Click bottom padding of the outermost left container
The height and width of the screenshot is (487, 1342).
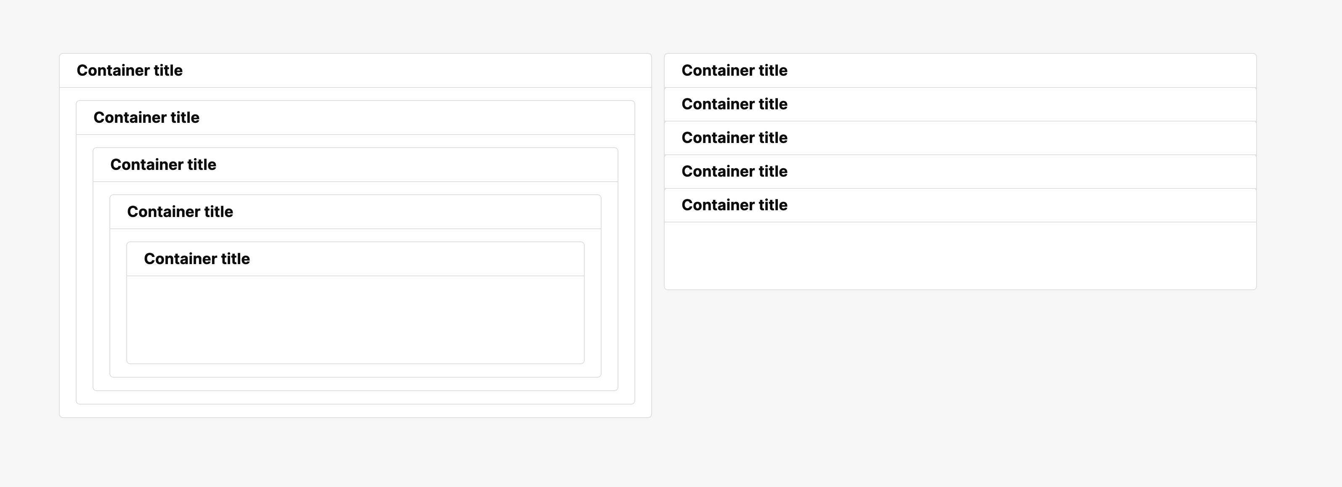point(355,411)
